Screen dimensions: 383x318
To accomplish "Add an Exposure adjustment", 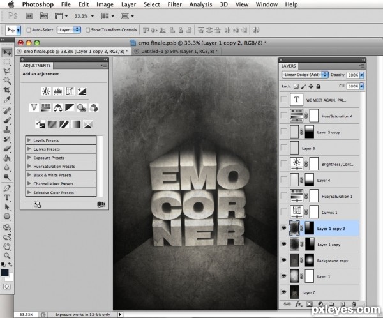I will coord(82,91).
